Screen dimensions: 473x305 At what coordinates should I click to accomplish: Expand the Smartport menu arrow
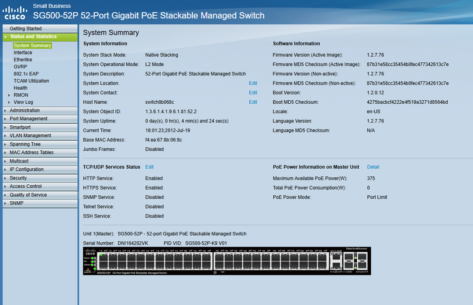click(x=5, y=127)
